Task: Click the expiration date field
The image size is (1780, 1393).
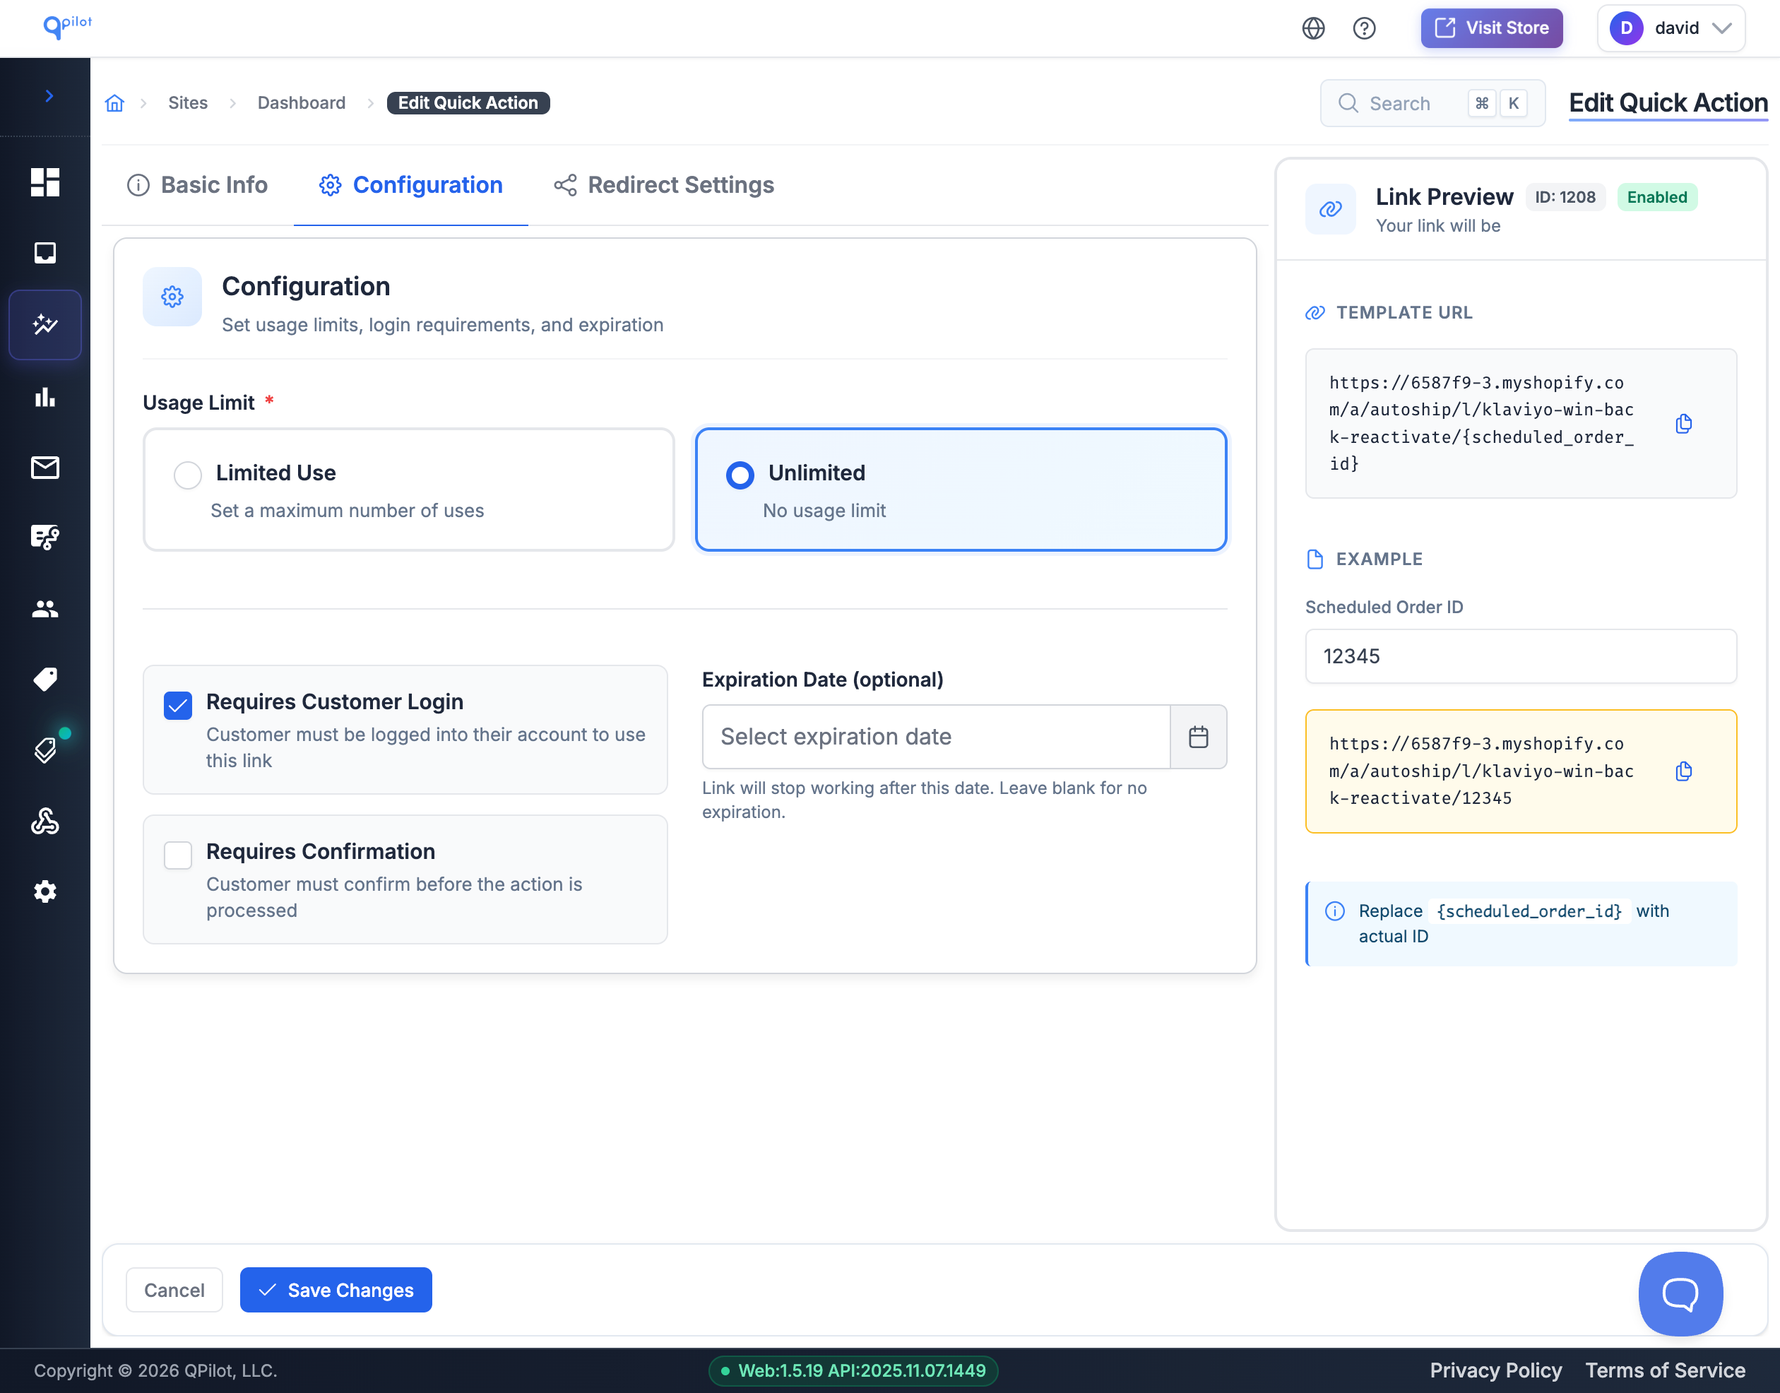Action: tap(935, 737)
